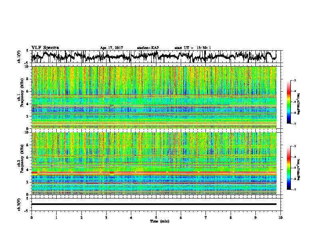Click inside the ch.2 spectrogram panel

154,163
